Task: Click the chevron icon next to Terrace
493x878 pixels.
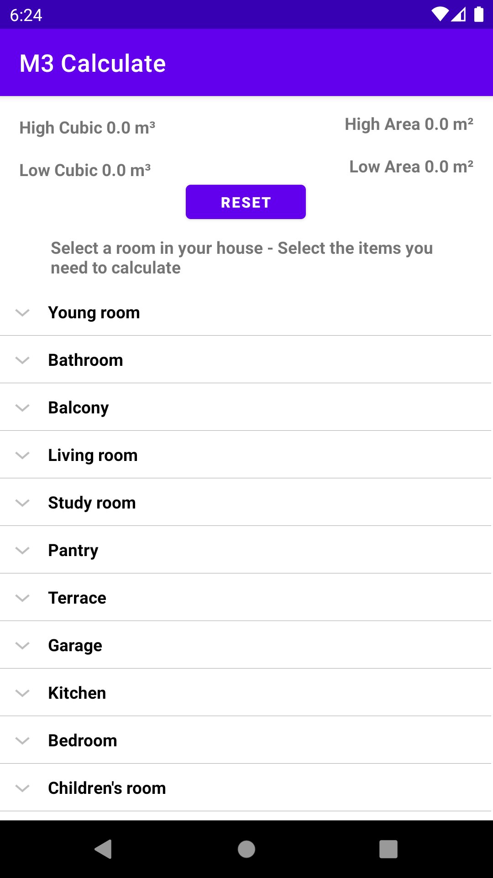Action: (22, 598)
